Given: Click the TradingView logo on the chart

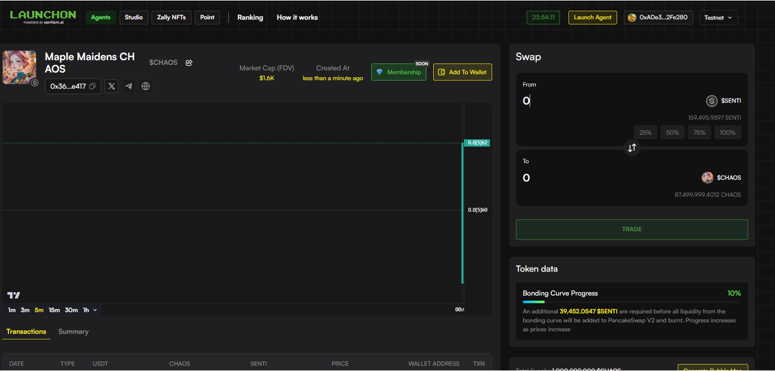Looking at the screenshot, I should 14,295.
